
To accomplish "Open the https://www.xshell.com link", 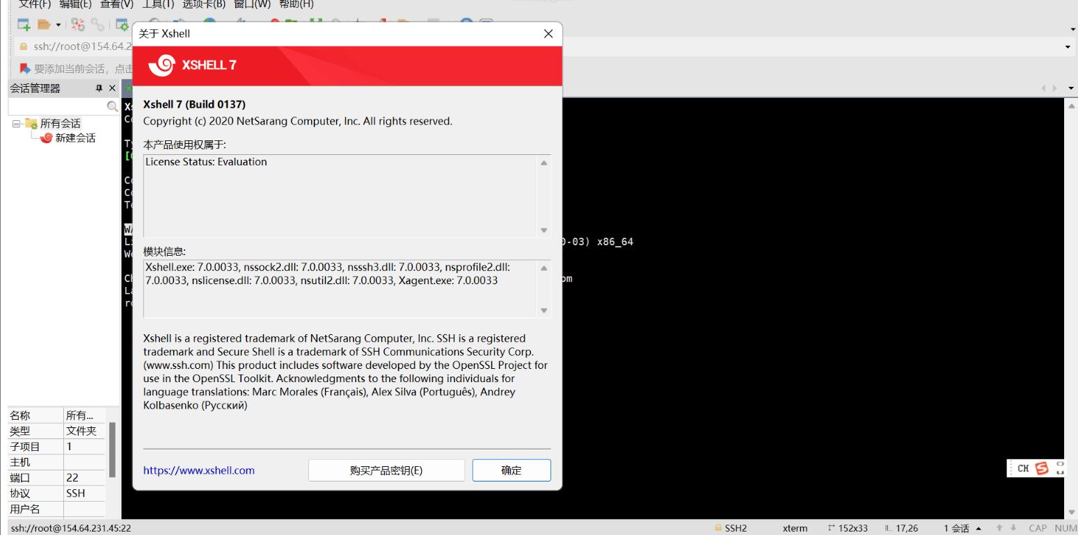I will [199, 470].
